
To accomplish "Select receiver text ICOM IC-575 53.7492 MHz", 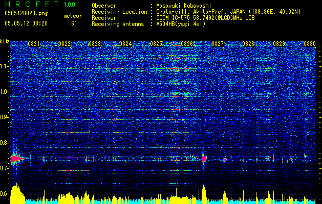I will (205, 18).
